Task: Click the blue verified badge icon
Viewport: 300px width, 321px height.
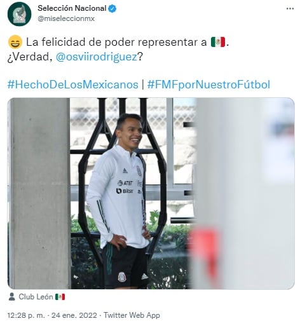Action: 112,9
